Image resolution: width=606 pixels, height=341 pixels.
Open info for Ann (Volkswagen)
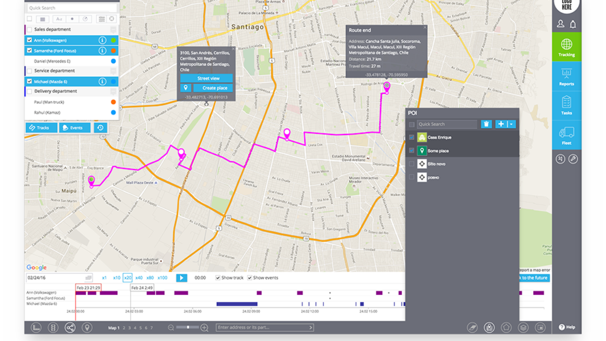[x=102, y=40]
